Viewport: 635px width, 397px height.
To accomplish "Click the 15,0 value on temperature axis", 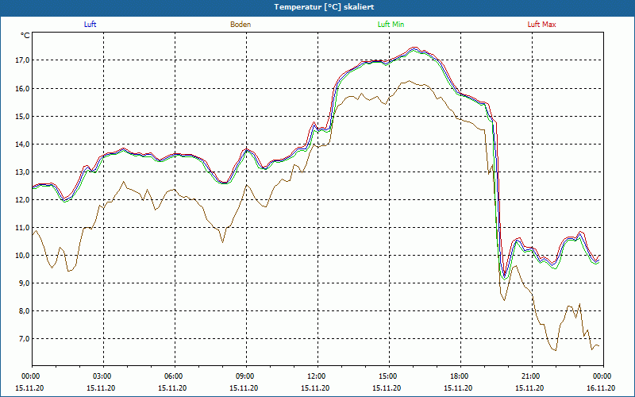I will [x=22, y=116].
